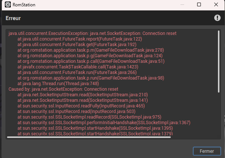Viewport: 225px width, 158px height.
Task: Click the line 'FutureTask.run(FutureTask.java:266)'
Action: click(x=77, y=72)
